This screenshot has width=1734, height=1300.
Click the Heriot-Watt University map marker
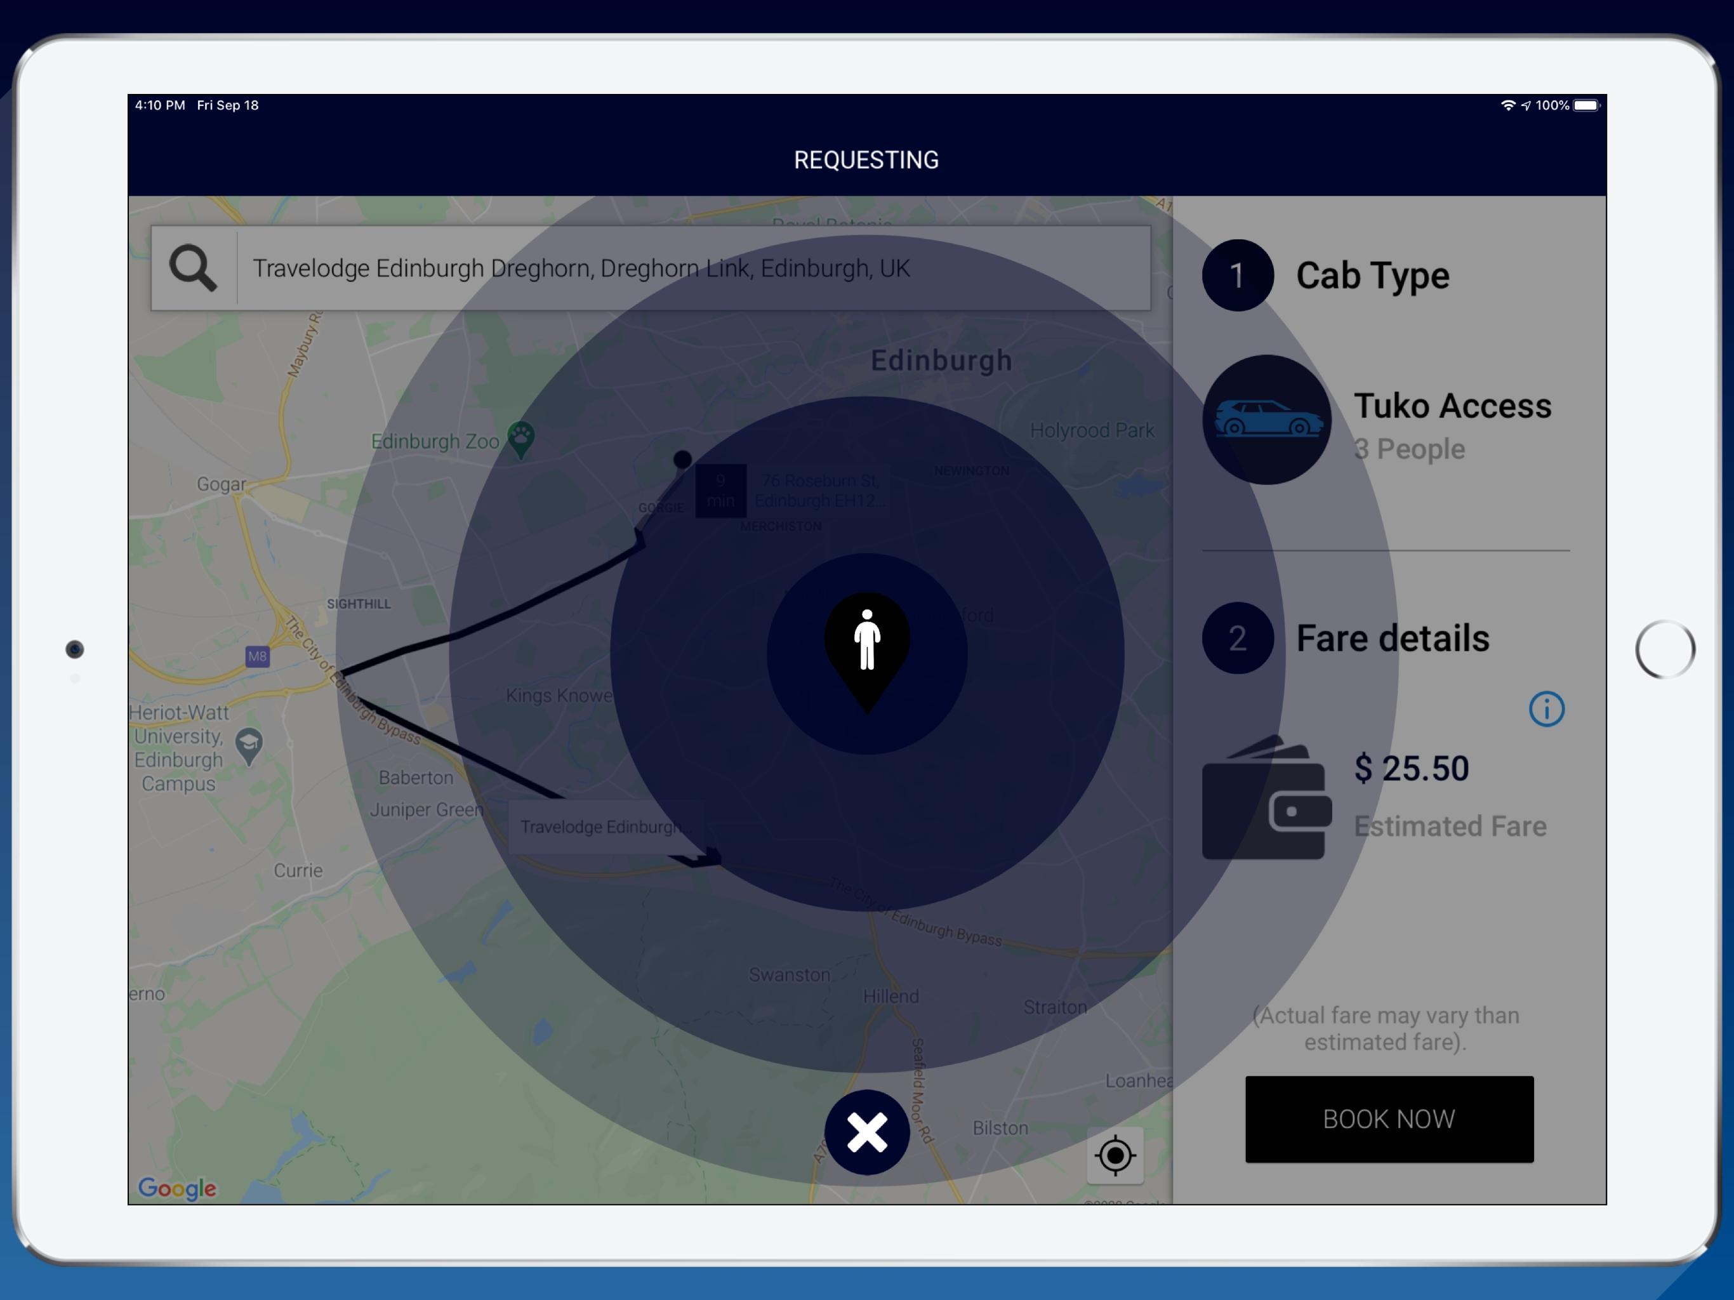tap(249, 746)
